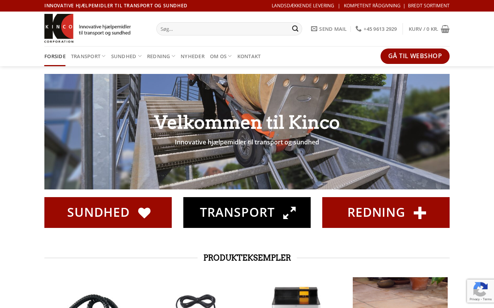Viewport: 494px width, 308px height.
Task: Open the patio product thumbnail image
Action: [400, 293]
